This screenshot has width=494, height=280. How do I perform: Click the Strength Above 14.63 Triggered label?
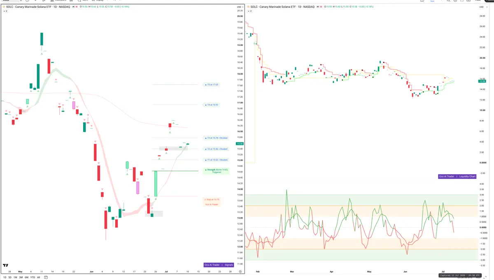click(216, 171)
